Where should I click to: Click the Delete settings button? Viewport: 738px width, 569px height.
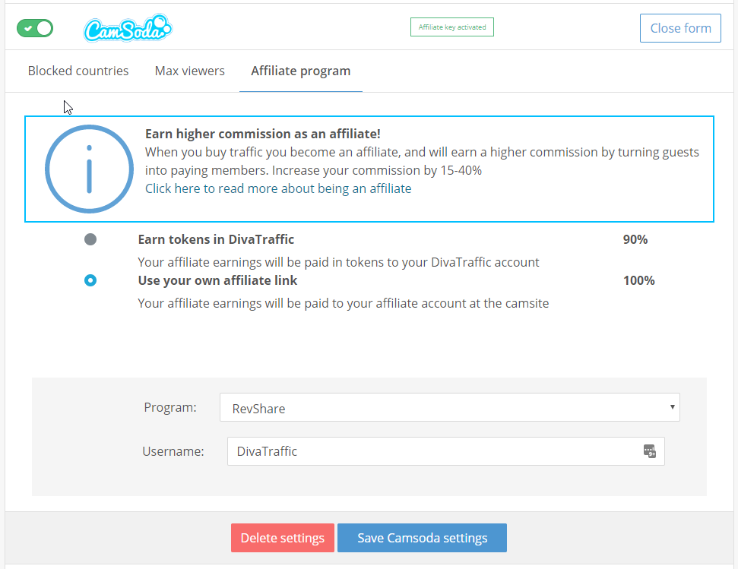pos(283,538)
